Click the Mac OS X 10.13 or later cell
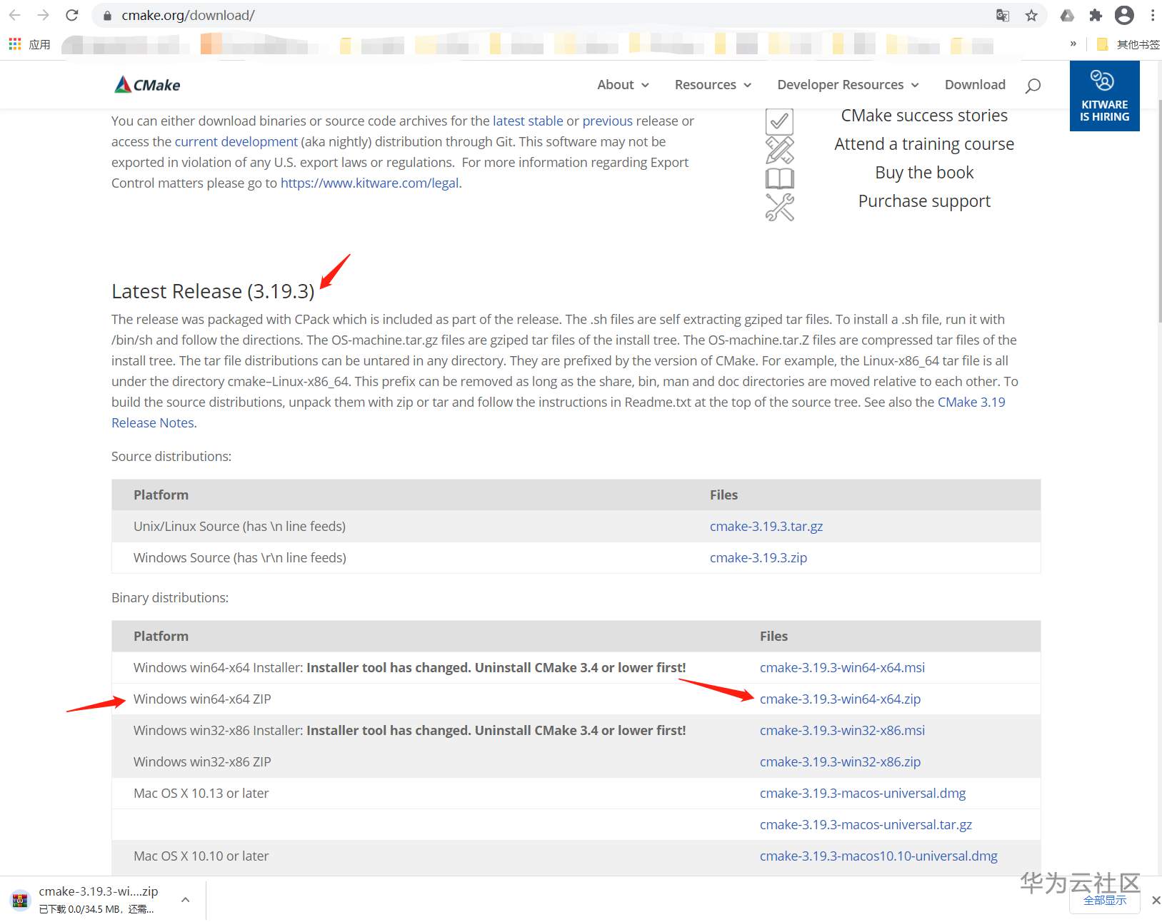The height and width of the screenshot is (922, 1162). tap(201, 794)
